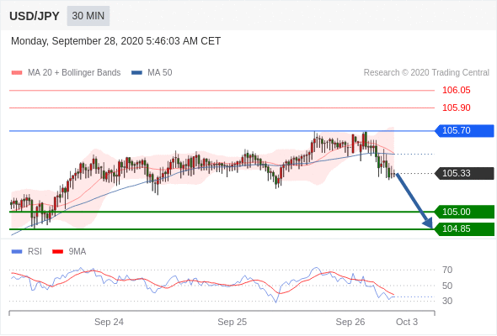Click the Sep 25 date axis label
This screenshot has width=497, height=336.
click(x=232, y=322)
